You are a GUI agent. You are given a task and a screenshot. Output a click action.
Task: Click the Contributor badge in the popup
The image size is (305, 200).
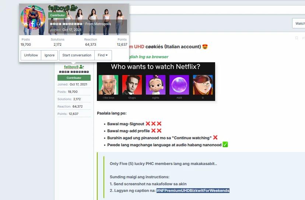click(x=57, y=15)
